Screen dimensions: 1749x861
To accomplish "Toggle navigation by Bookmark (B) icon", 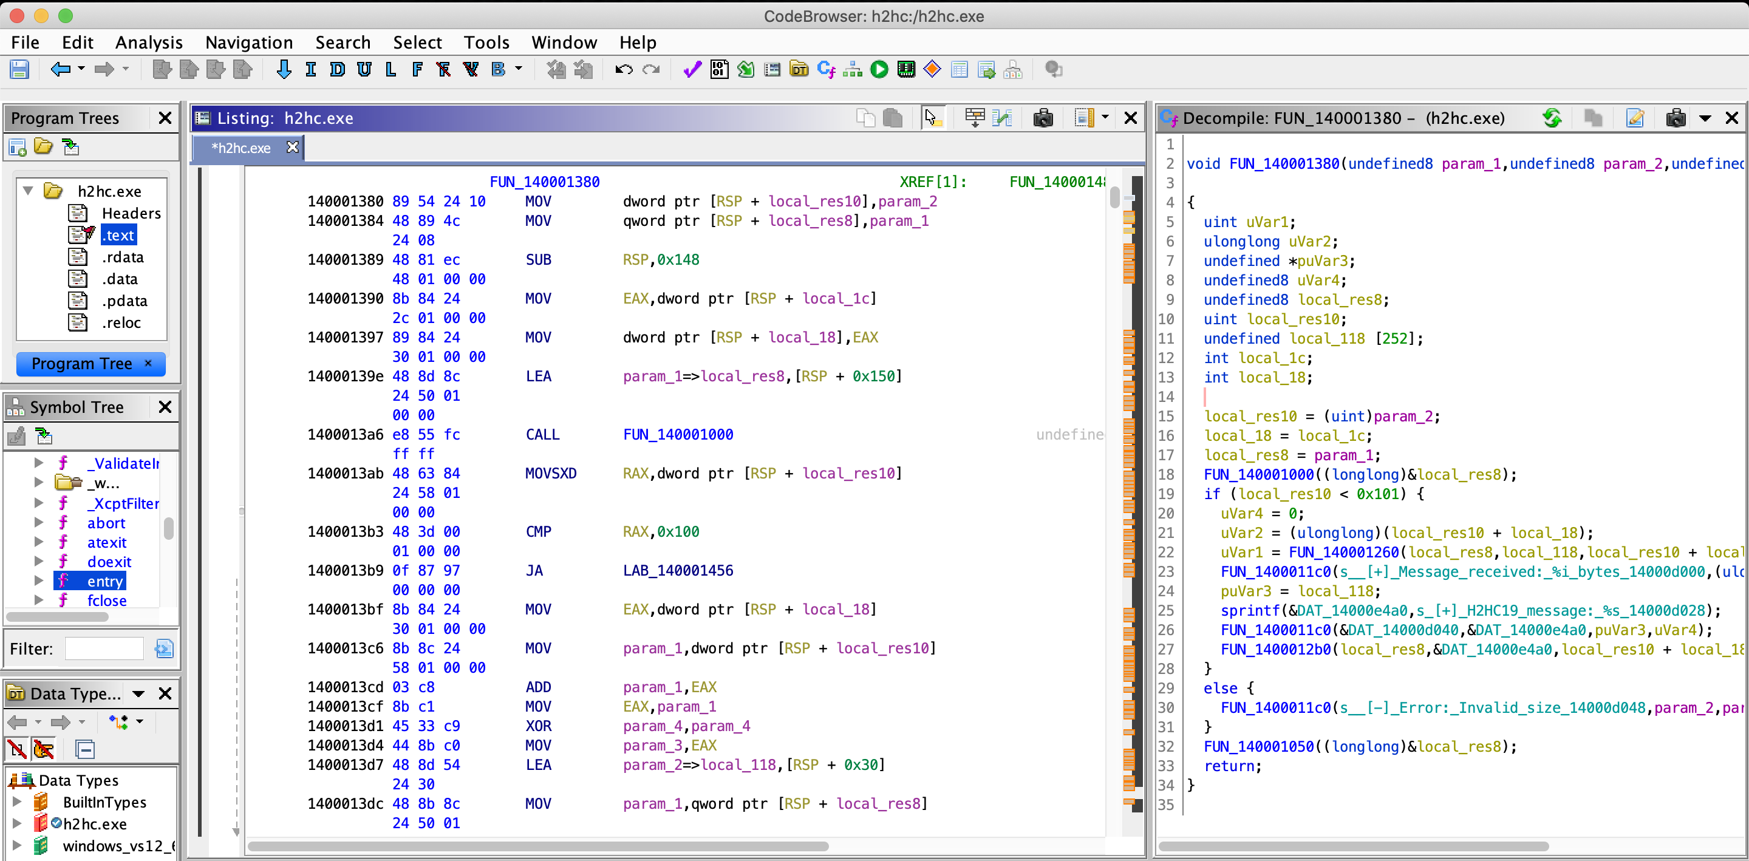I will click(499, 69).
